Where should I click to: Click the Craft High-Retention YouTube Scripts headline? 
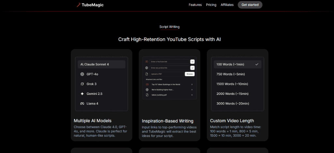(x=169, y=40)
